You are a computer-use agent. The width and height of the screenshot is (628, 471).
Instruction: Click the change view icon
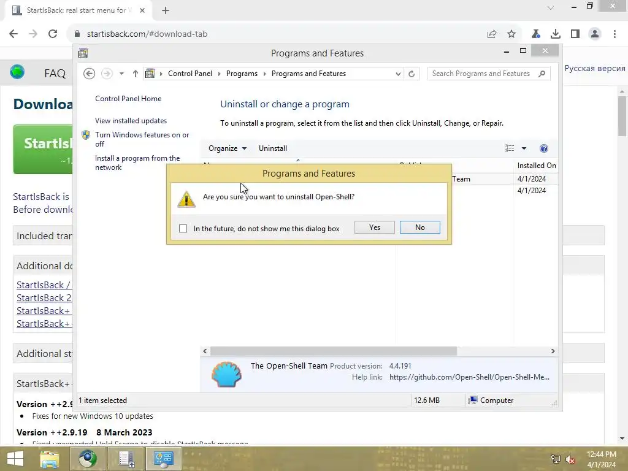click(x=510, y=148)
